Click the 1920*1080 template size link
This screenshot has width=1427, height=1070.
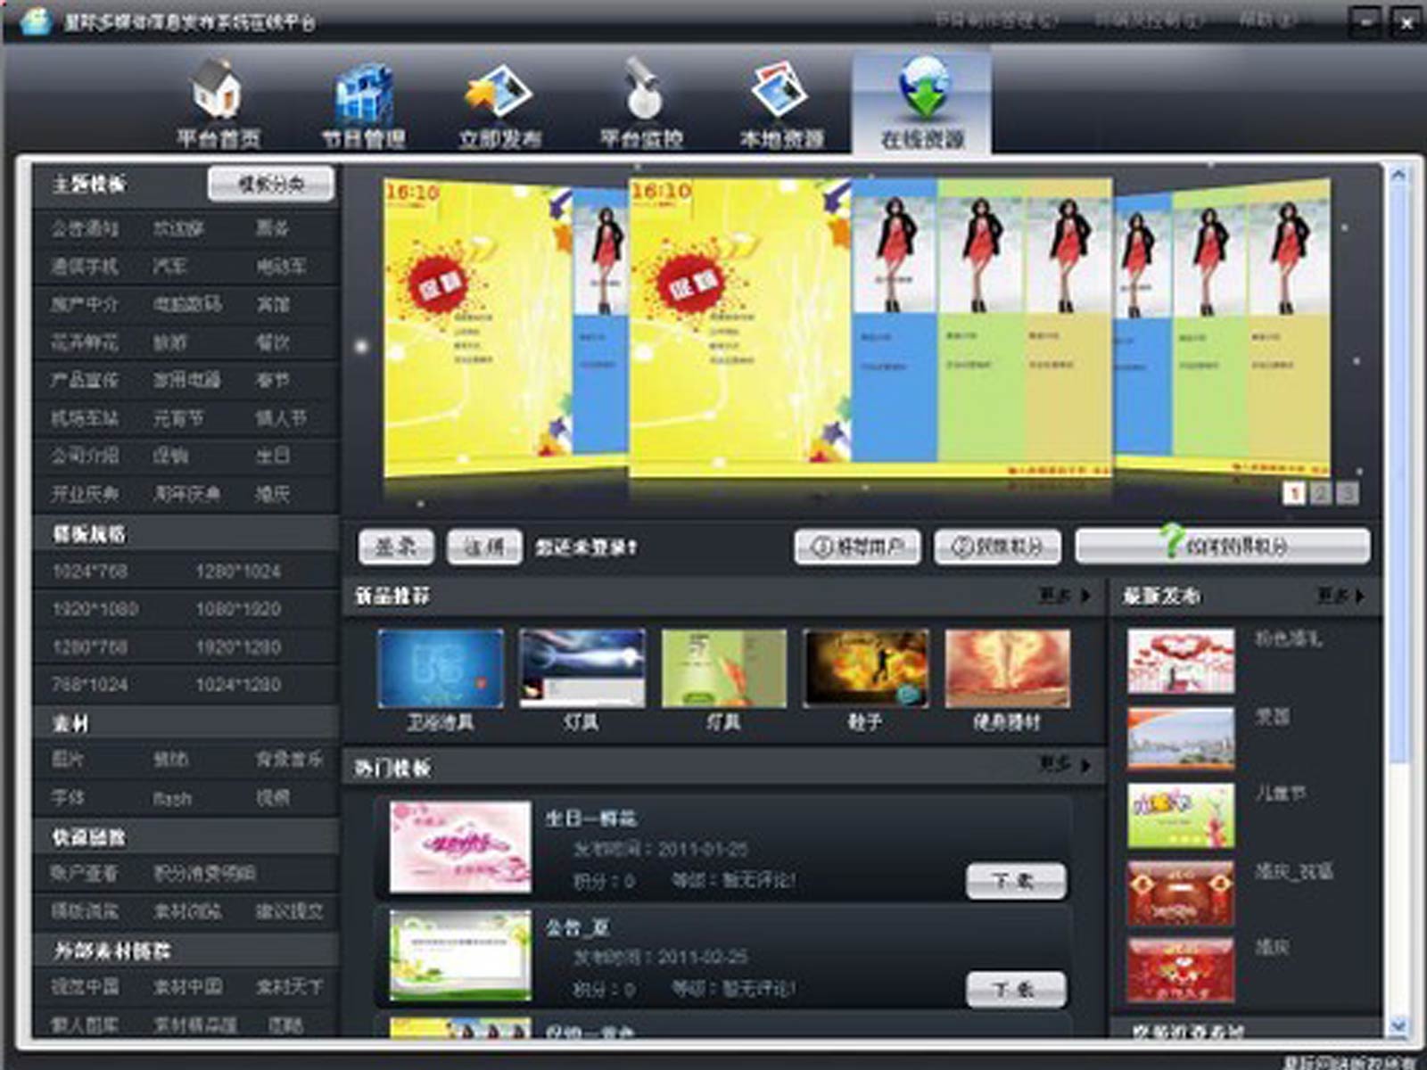[x=95, y=609]
